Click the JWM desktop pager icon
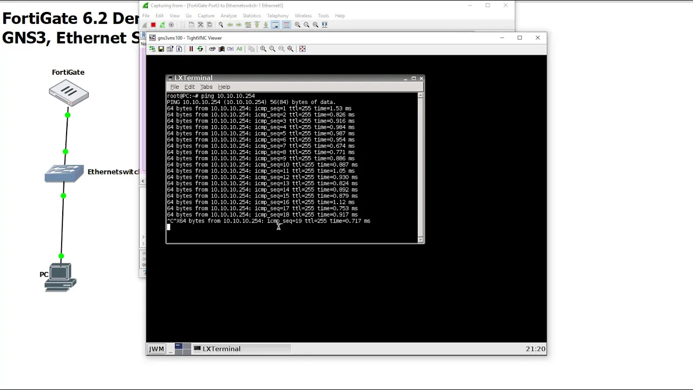This screenshot has width=693, height=390. click(183, 349)
